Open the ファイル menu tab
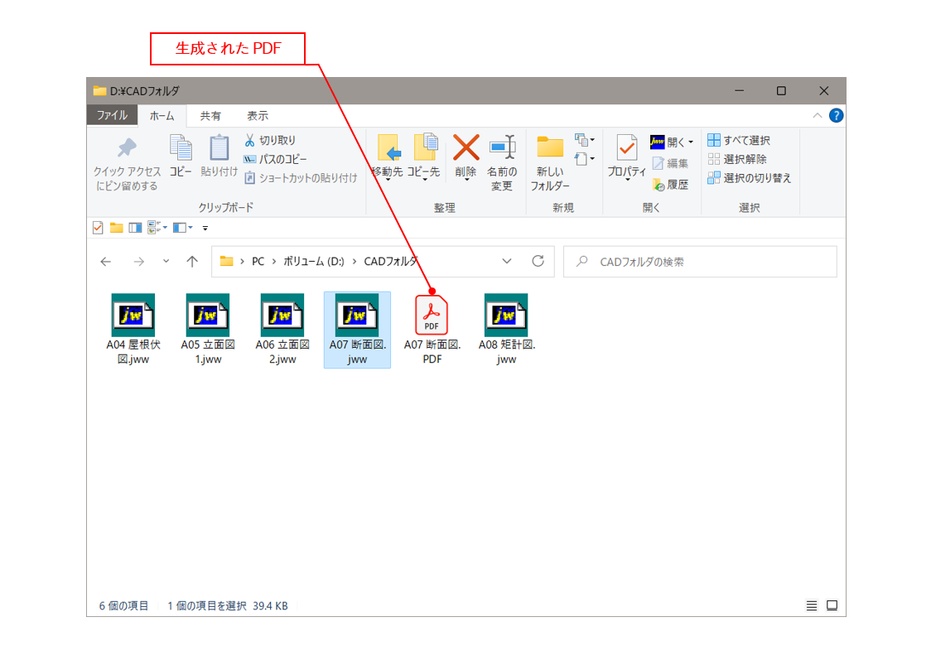 click(x=112, y=116)
